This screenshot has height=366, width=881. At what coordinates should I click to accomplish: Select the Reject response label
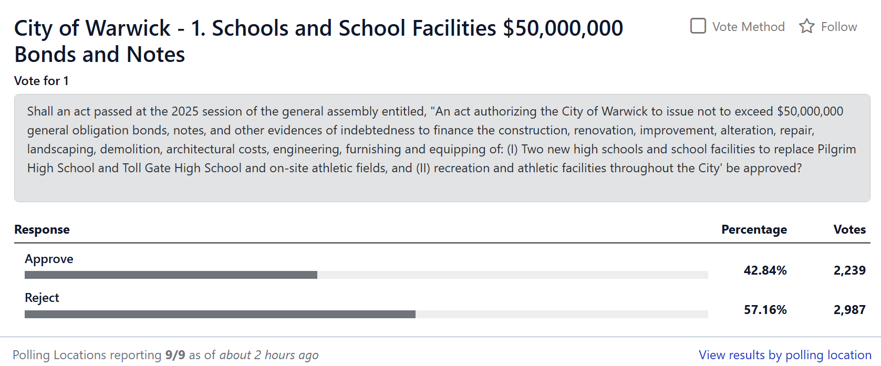coord(42,298)
